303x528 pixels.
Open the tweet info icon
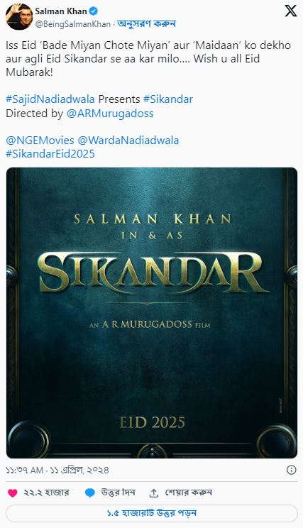tap(291, 470)
